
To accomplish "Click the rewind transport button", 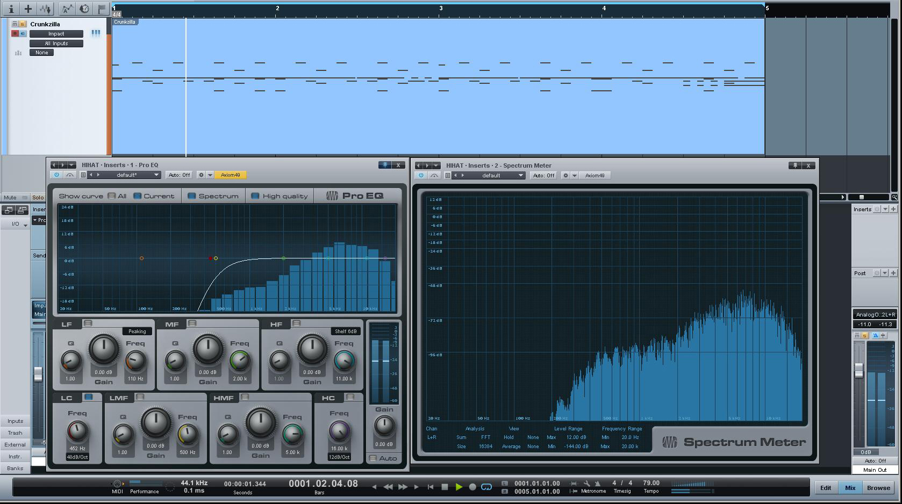I will pos(388,487).
